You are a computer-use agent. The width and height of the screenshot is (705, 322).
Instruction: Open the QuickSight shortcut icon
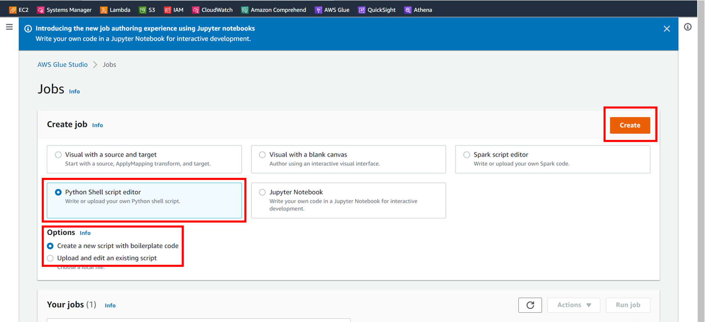362,10
